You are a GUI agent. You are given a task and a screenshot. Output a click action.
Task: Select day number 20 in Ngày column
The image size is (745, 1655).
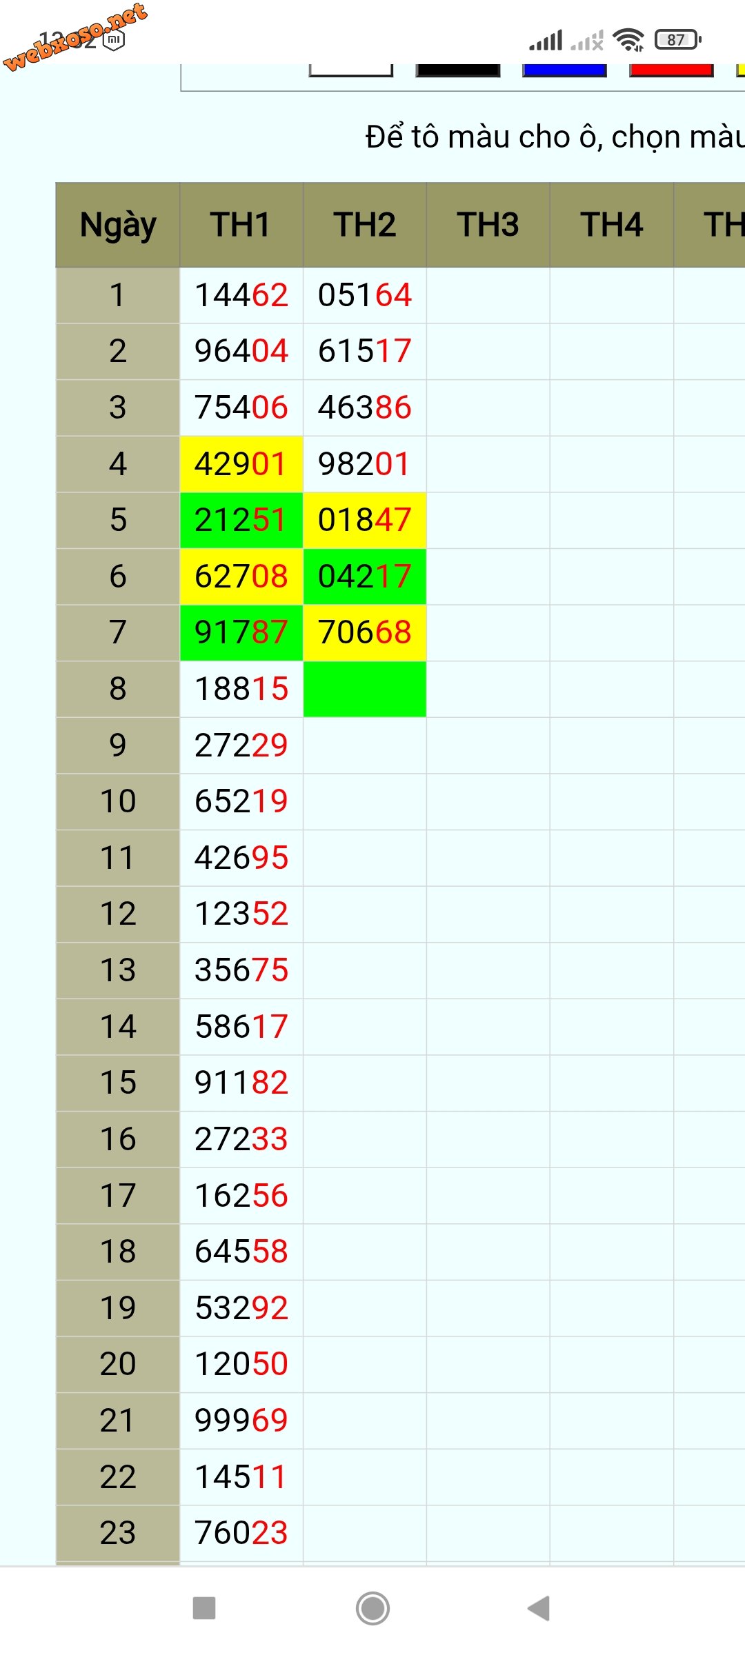118,1365
